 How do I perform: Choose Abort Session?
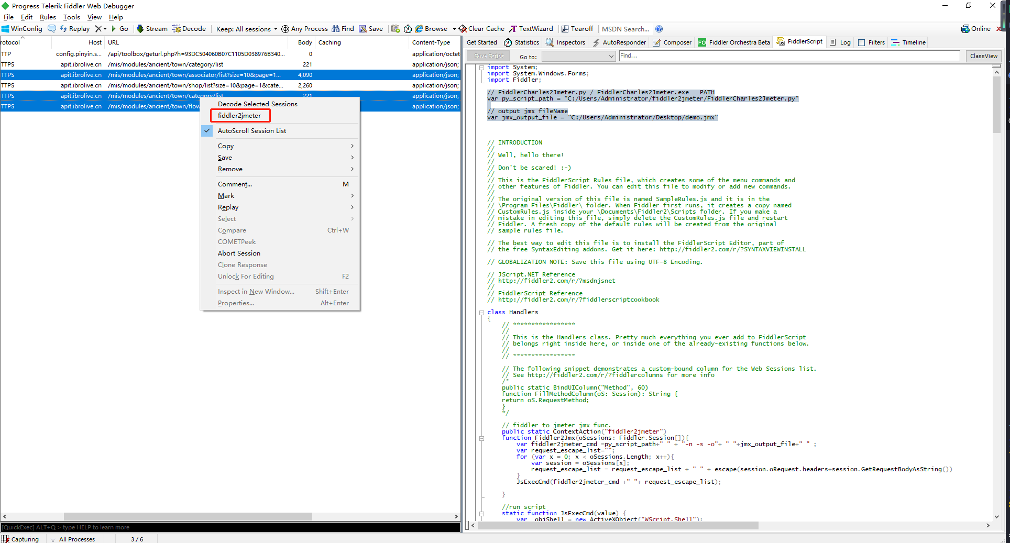coord(280,253)
